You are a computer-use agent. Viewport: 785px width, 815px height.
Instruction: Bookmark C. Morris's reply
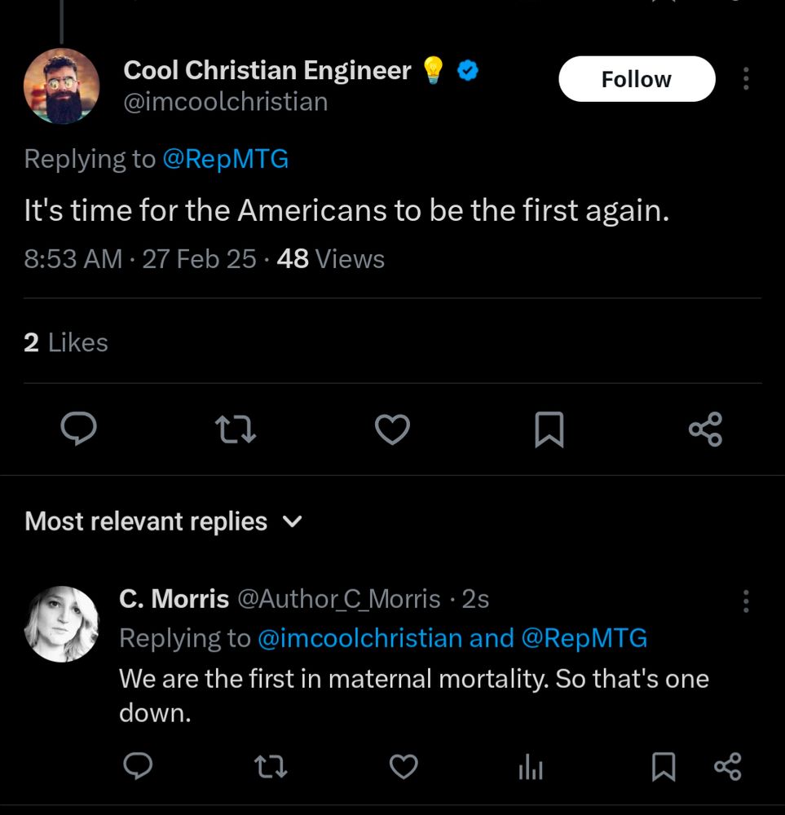click(664, 766)
